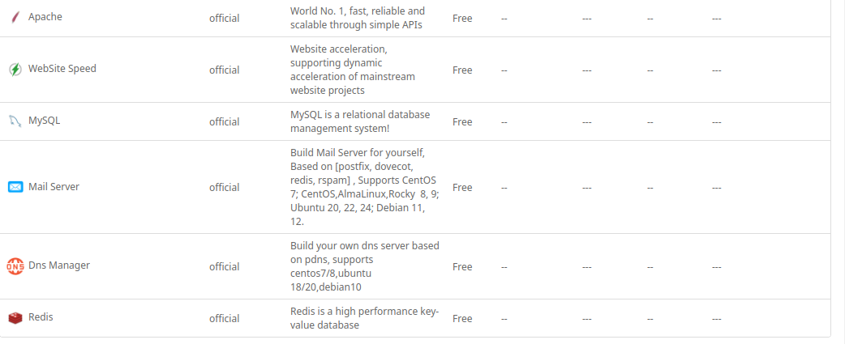Select the Dns Manager name text
845x344 pixels.
[x=58, y=265]
